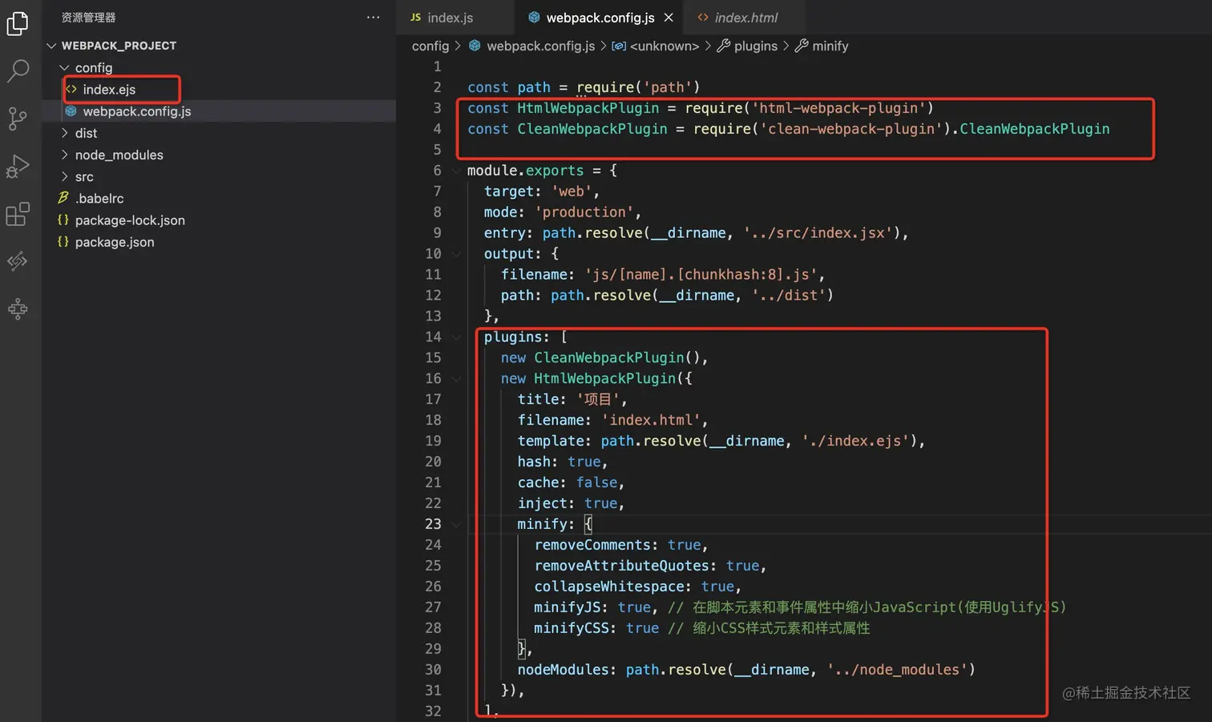This screenshot has height=722, width=1212.
Task: Click line number 23 in the gutter
Action: 433,524
